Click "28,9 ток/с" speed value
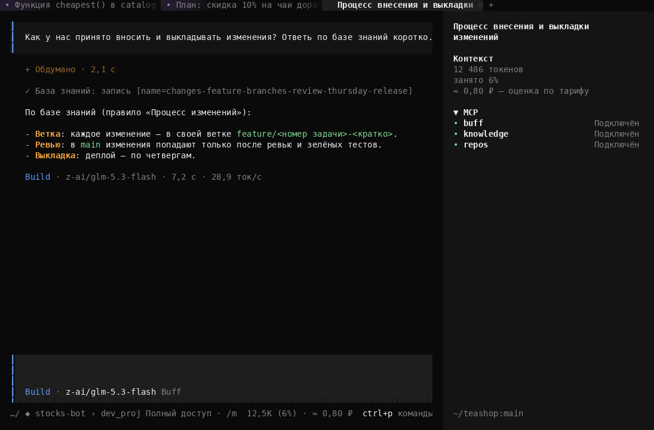 [x=237, y=177]
